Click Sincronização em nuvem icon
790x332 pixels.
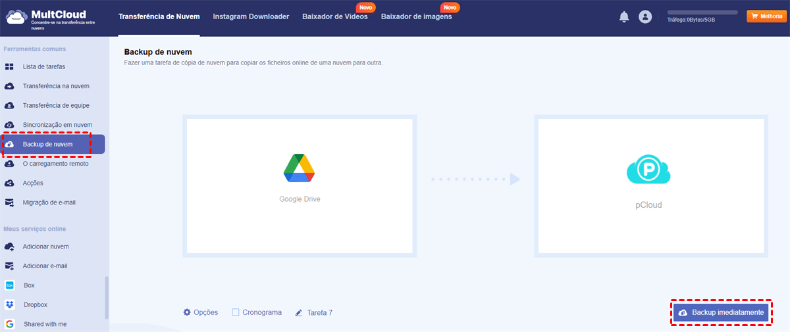pos(9,125)
